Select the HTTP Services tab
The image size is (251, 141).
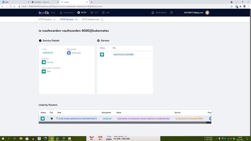69,20
